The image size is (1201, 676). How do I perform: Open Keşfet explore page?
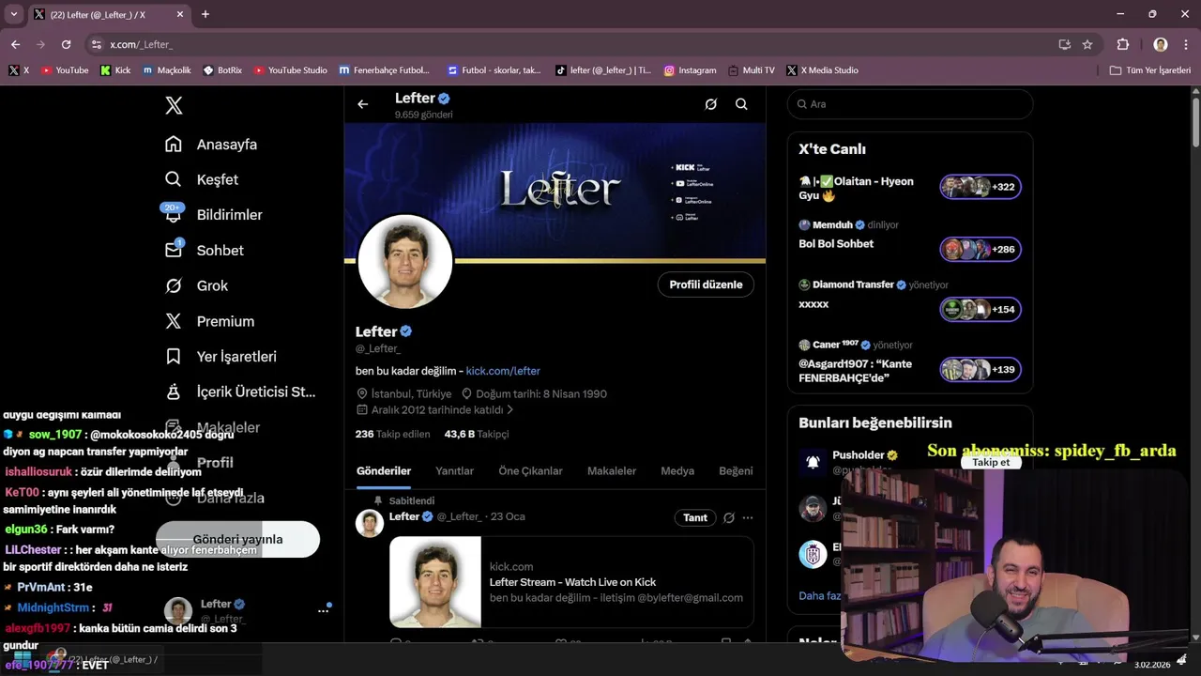click(x=202, y=179)
